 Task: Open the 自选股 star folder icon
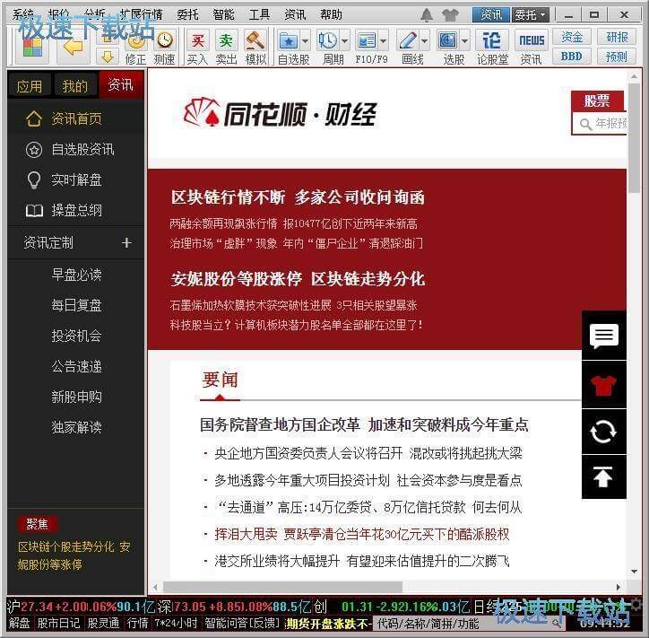[x=289, y=40]
